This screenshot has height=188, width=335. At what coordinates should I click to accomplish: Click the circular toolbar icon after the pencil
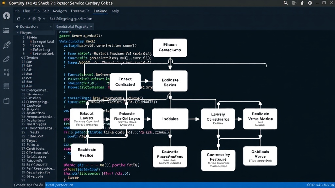pyautogui.click(x=34, y=19)
